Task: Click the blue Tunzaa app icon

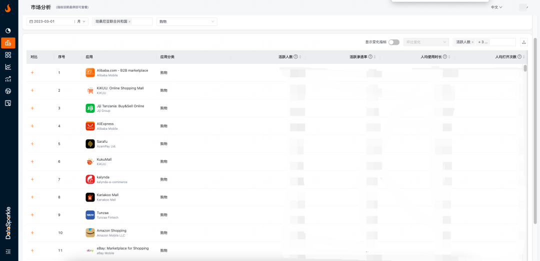Action: coord(90,215)
